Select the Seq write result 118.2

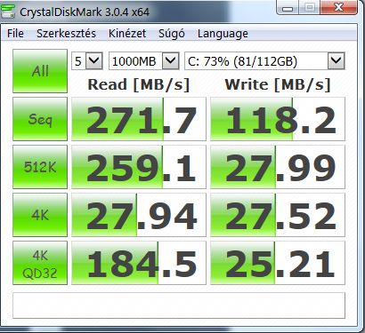click(278, 119)
